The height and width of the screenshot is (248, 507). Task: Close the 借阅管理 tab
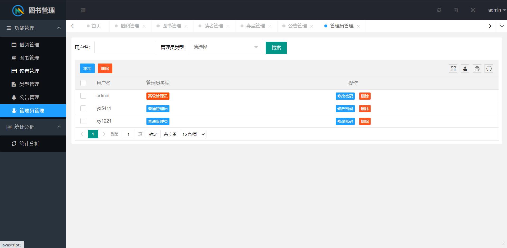point(144,26)
